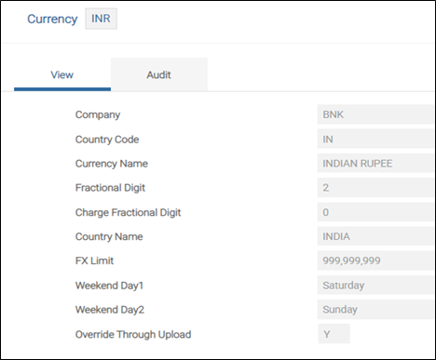Click the Currency Name label
Image resolution: width=436 pixels, height=360 pixels.
[112, 164]
